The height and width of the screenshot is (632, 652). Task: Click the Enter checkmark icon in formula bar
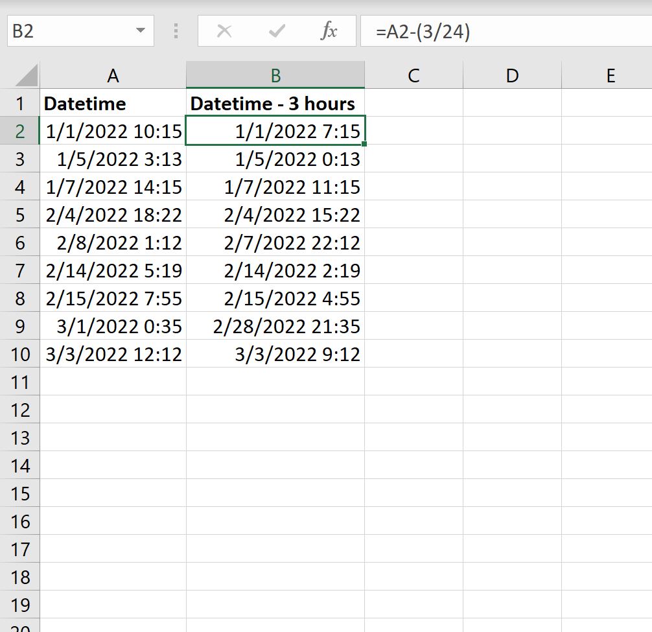[277, 30]
